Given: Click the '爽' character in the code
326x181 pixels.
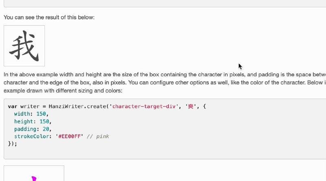Looking at the screenshot, I should coord(191,106).
